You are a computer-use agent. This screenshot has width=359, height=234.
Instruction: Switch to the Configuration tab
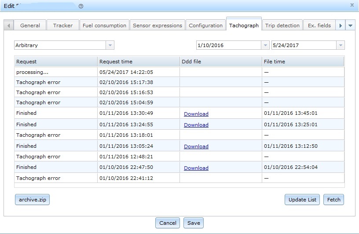point(205,26)
